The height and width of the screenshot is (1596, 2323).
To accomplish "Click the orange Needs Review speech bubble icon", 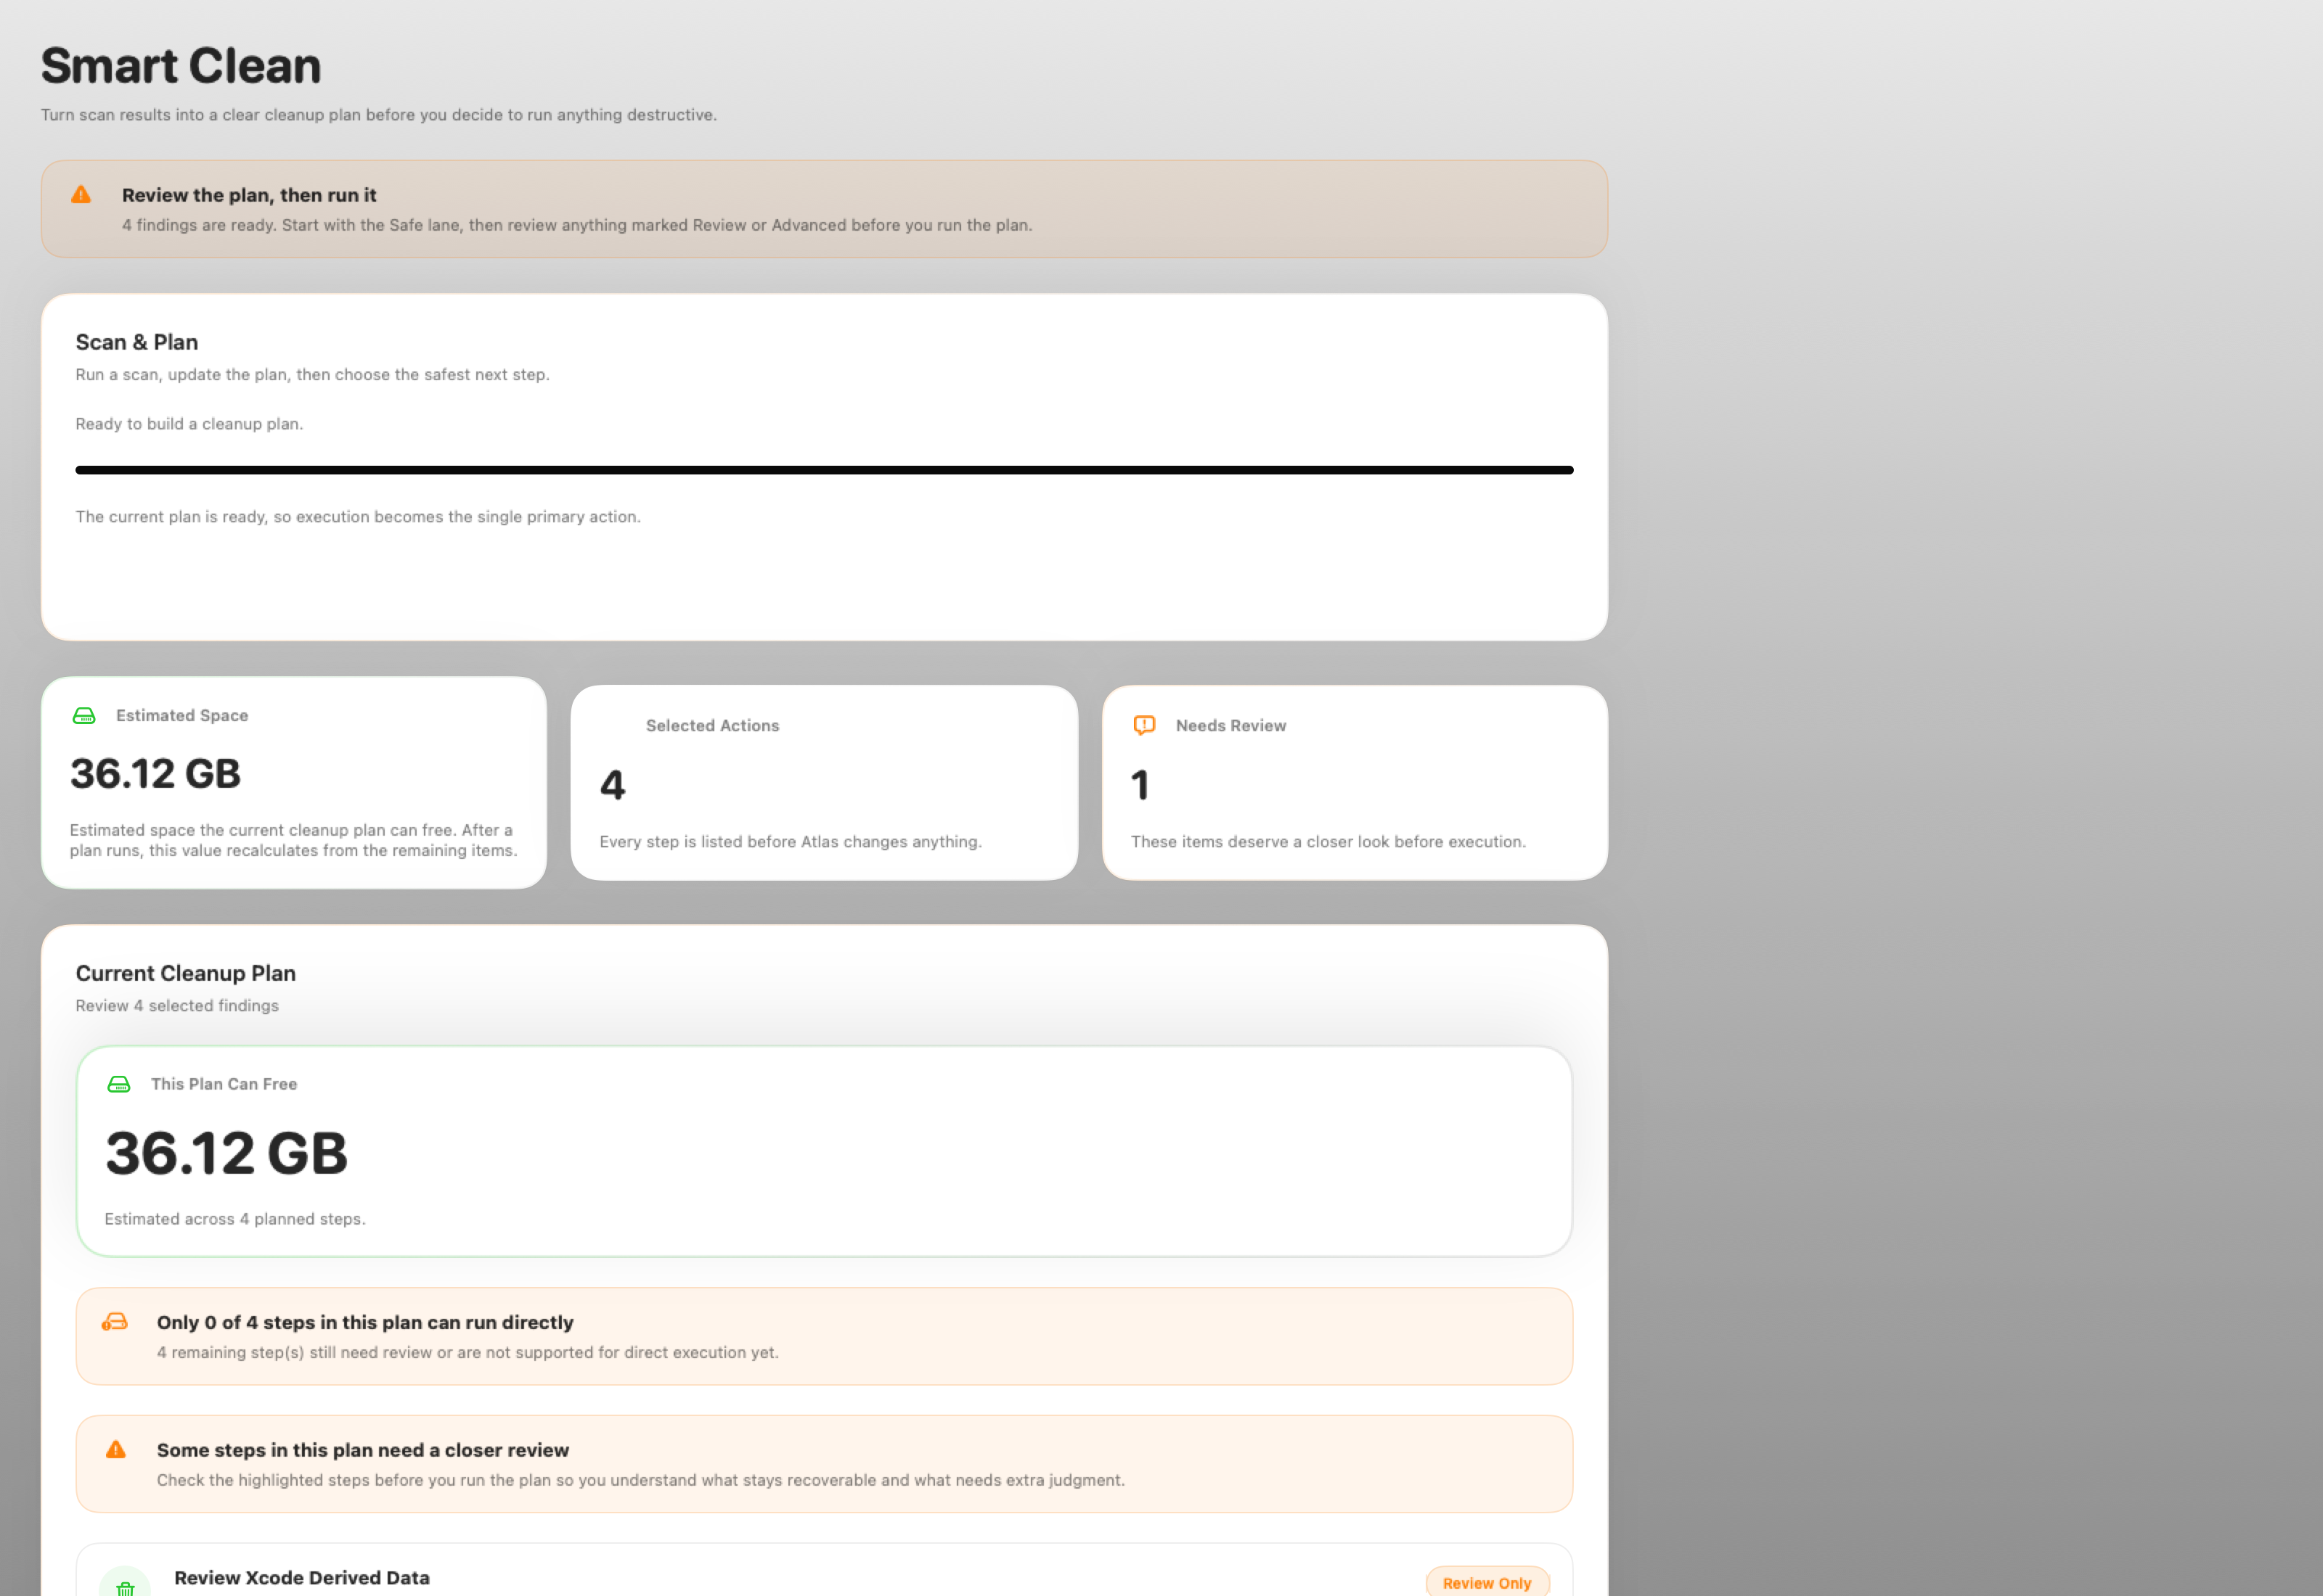I will click(1143, 726).
